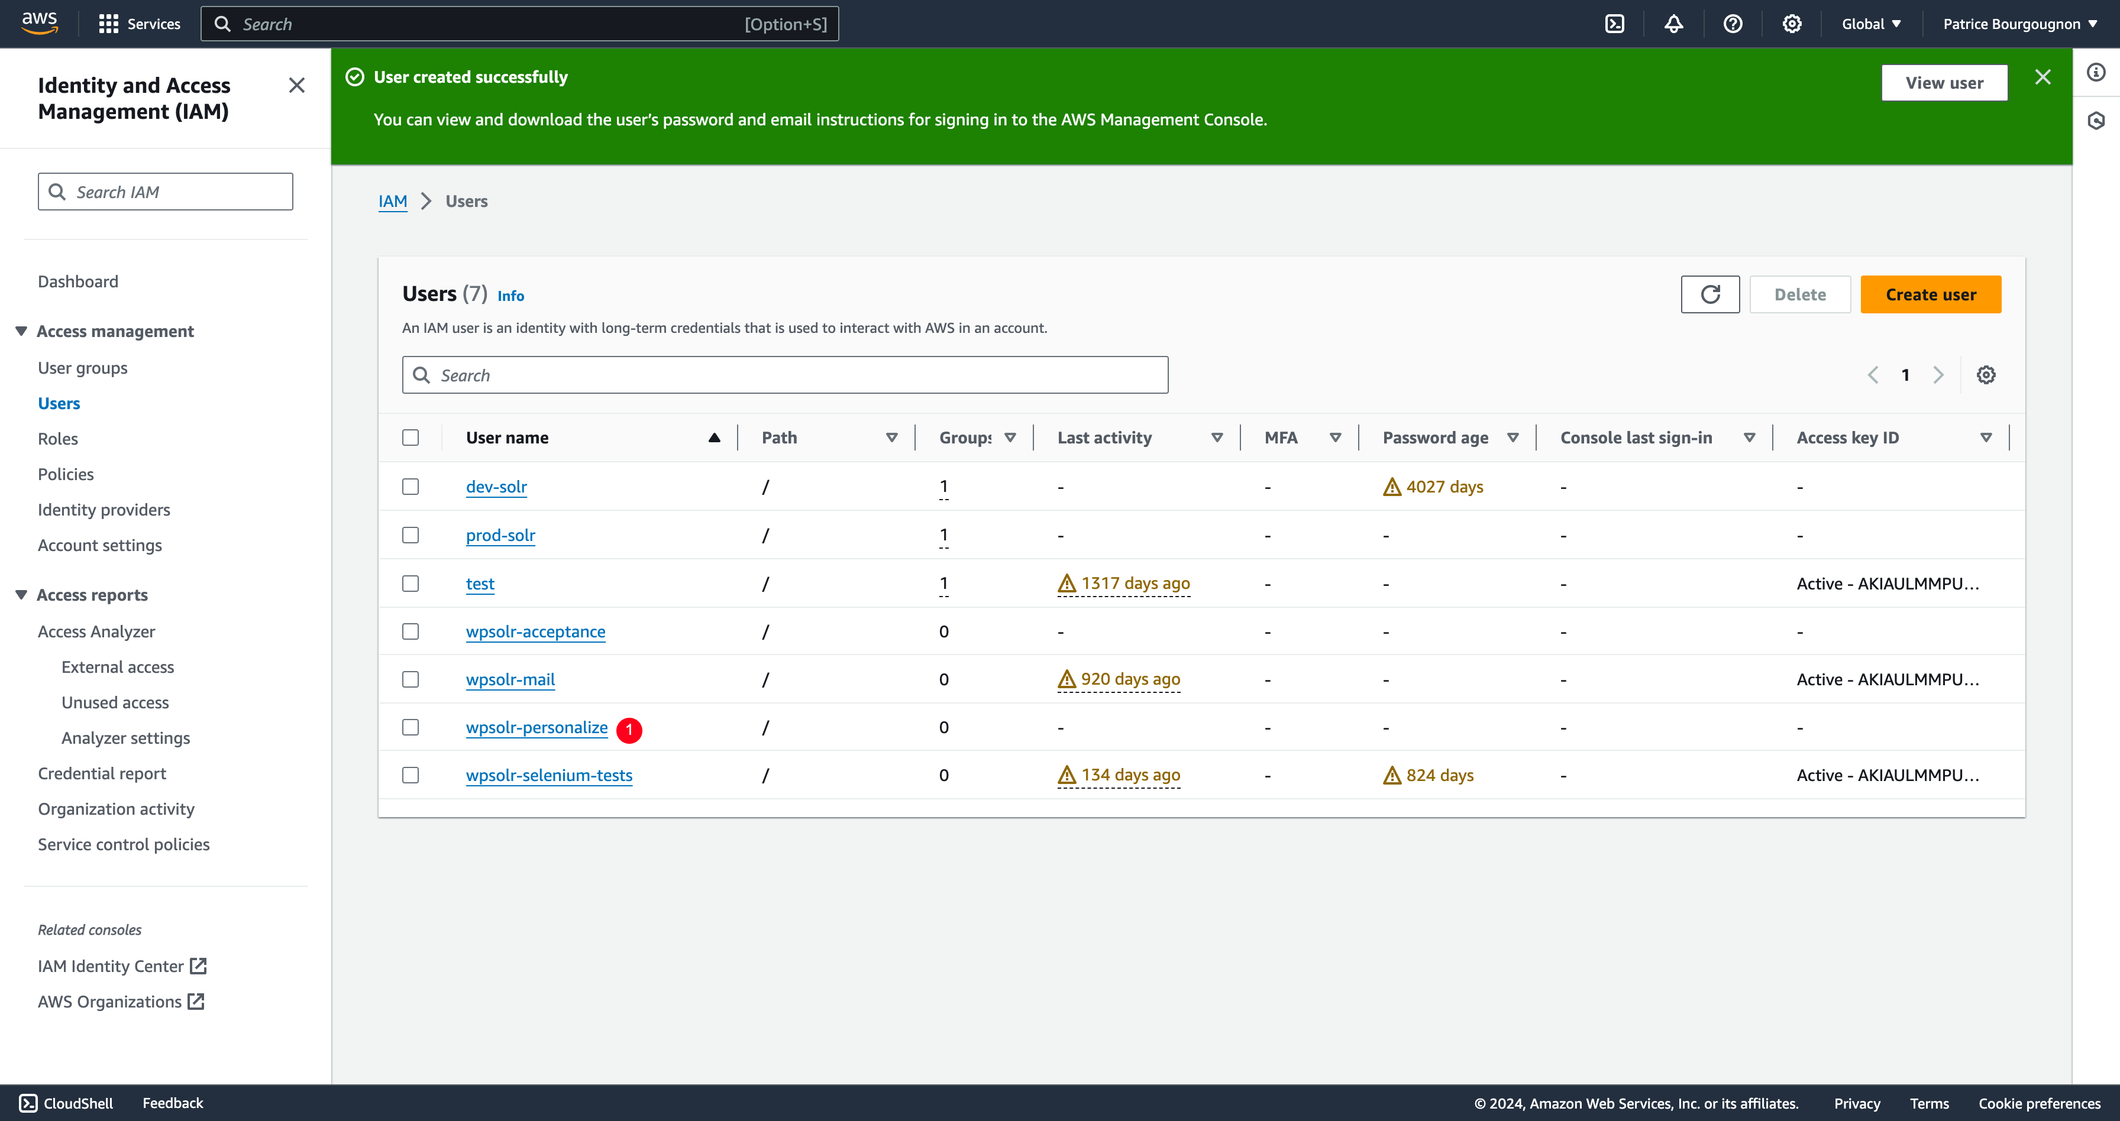The width and height of the screenshot is (2120, 1121).
Task: Close the IAM navigation sidebar
Action: (x=297, y=86)
